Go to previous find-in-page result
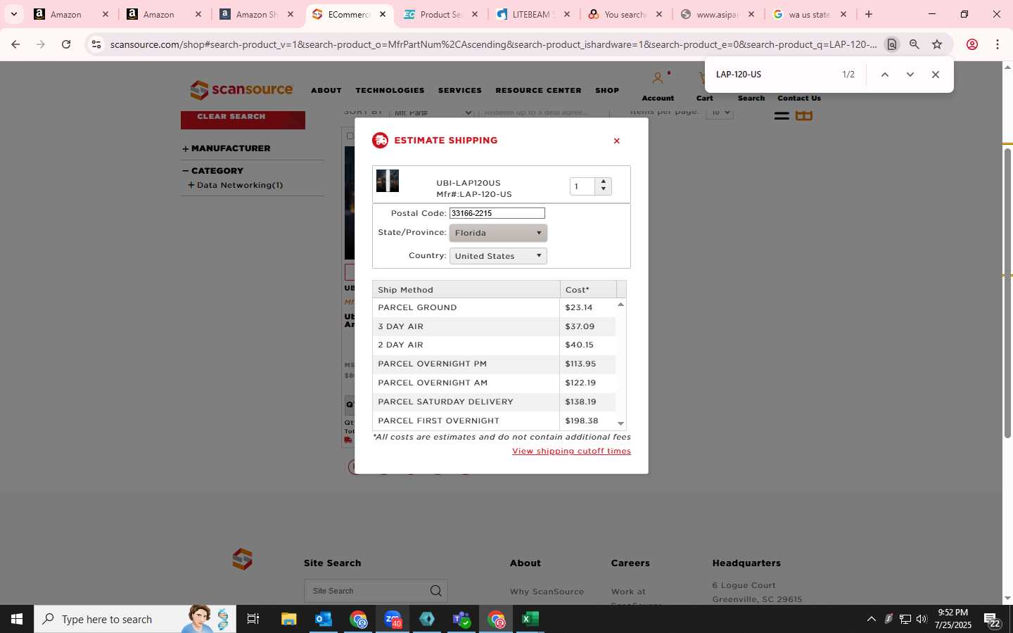The image size is (1013, 633). [885, 75]
